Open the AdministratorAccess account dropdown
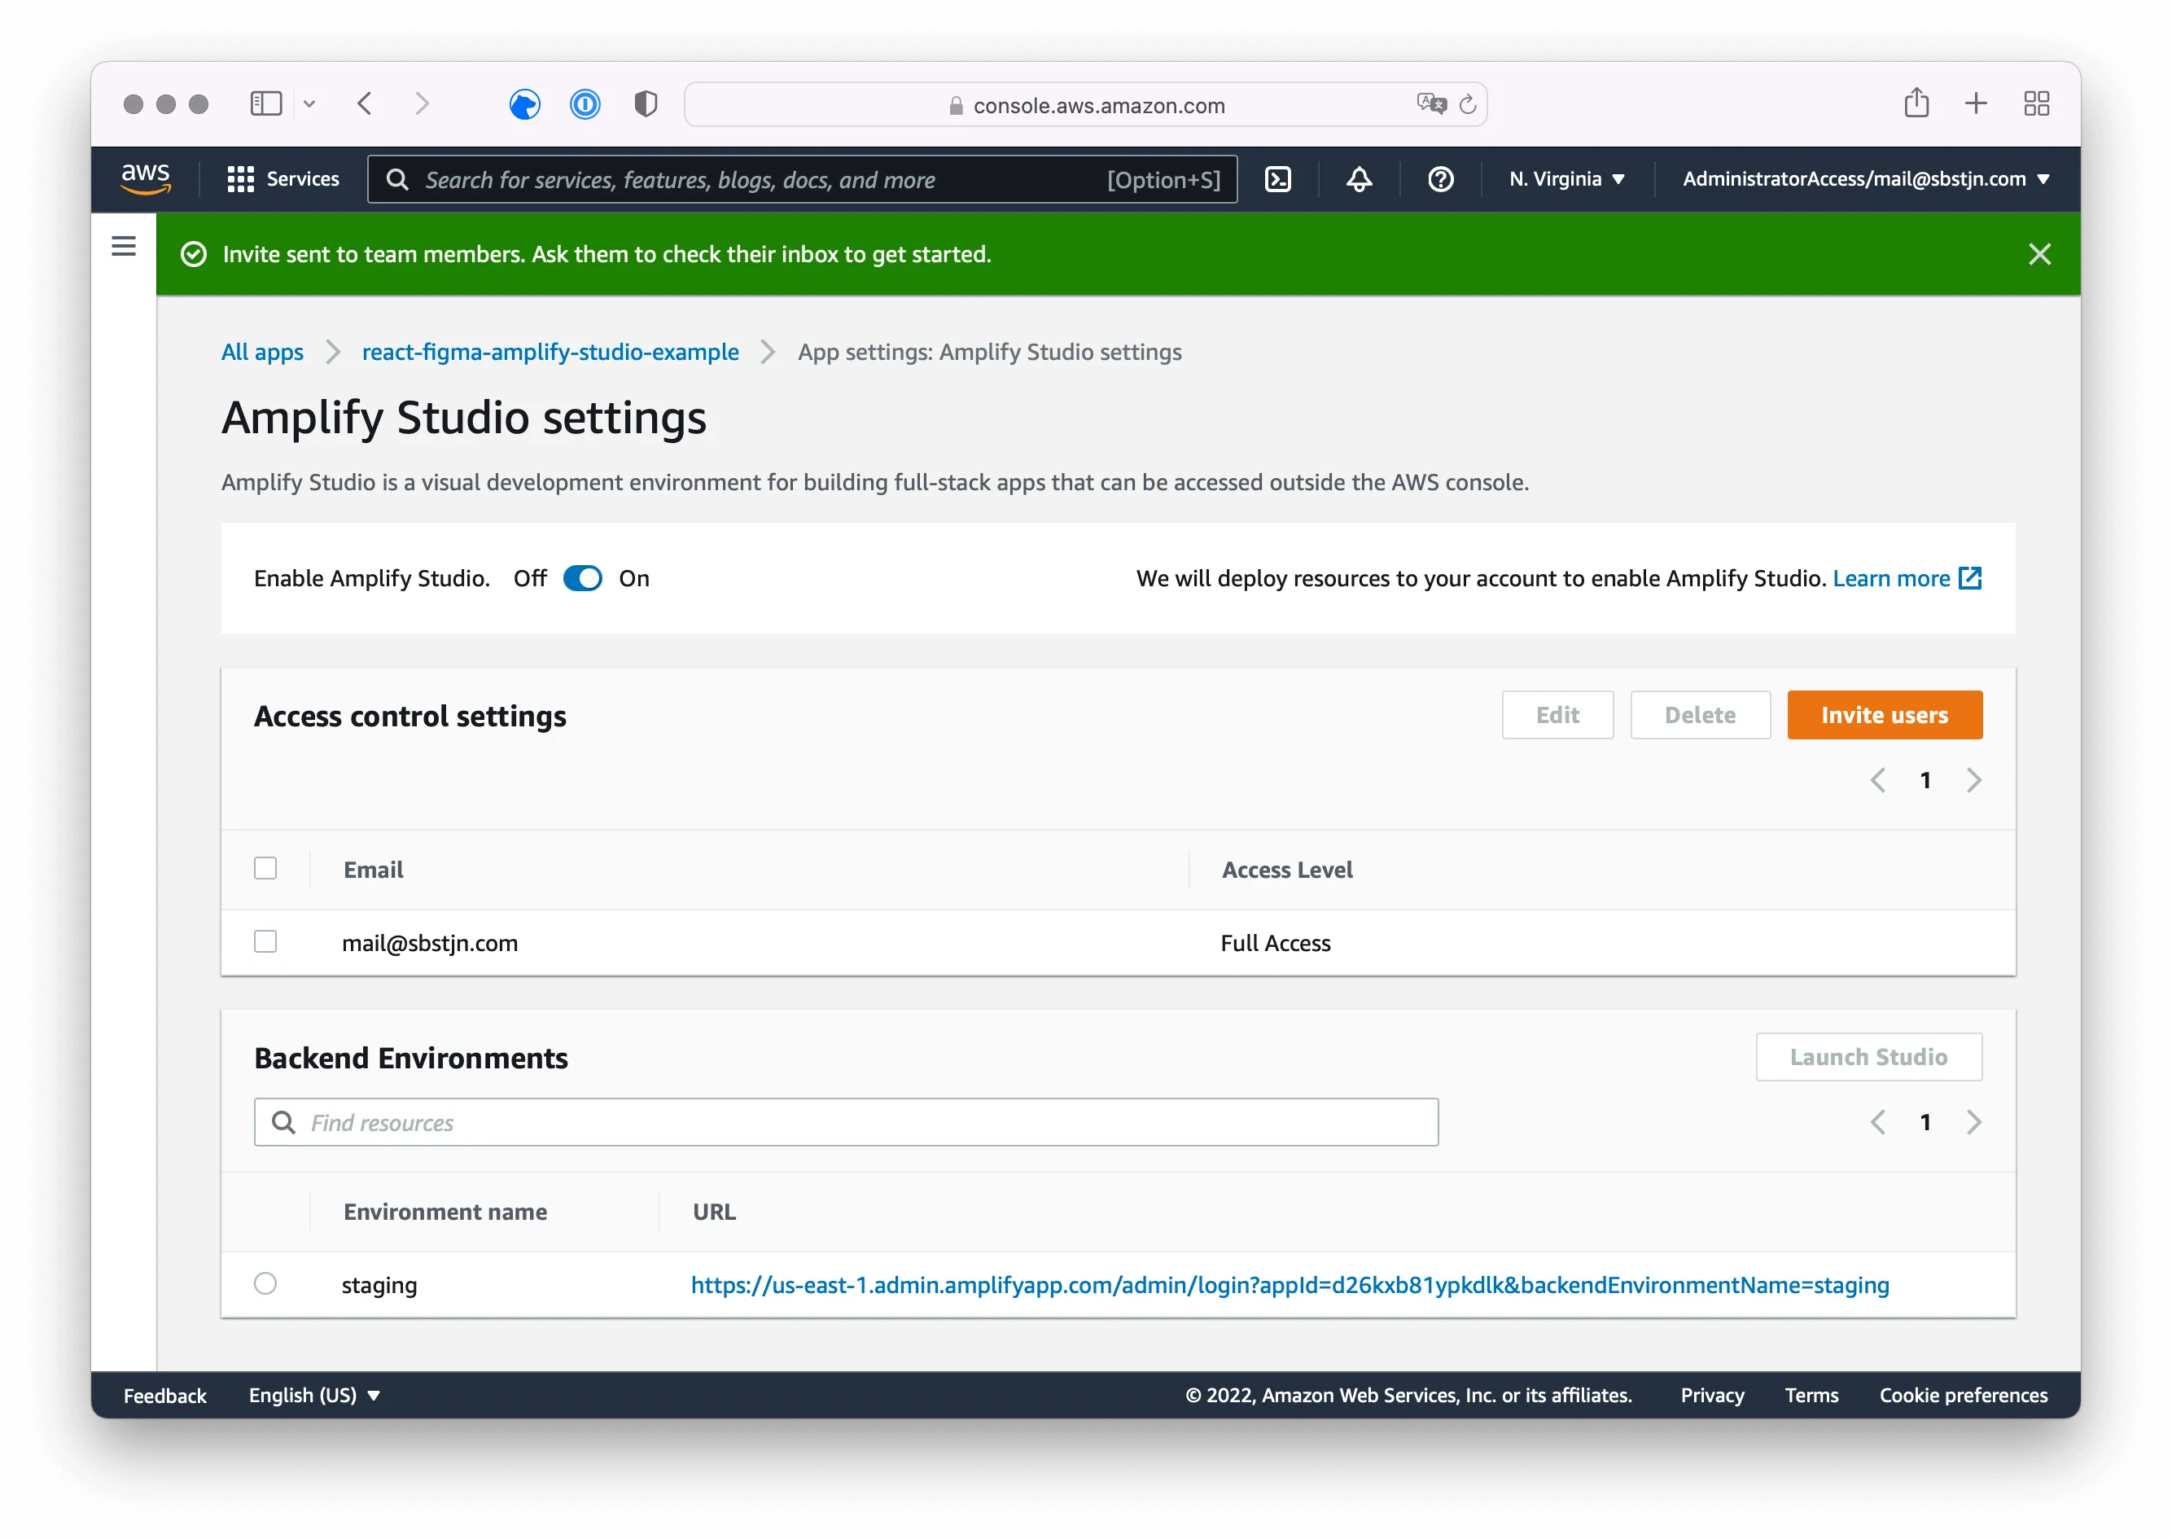Viewport: 2172px width, 1539px height. tap(1863, 179)
